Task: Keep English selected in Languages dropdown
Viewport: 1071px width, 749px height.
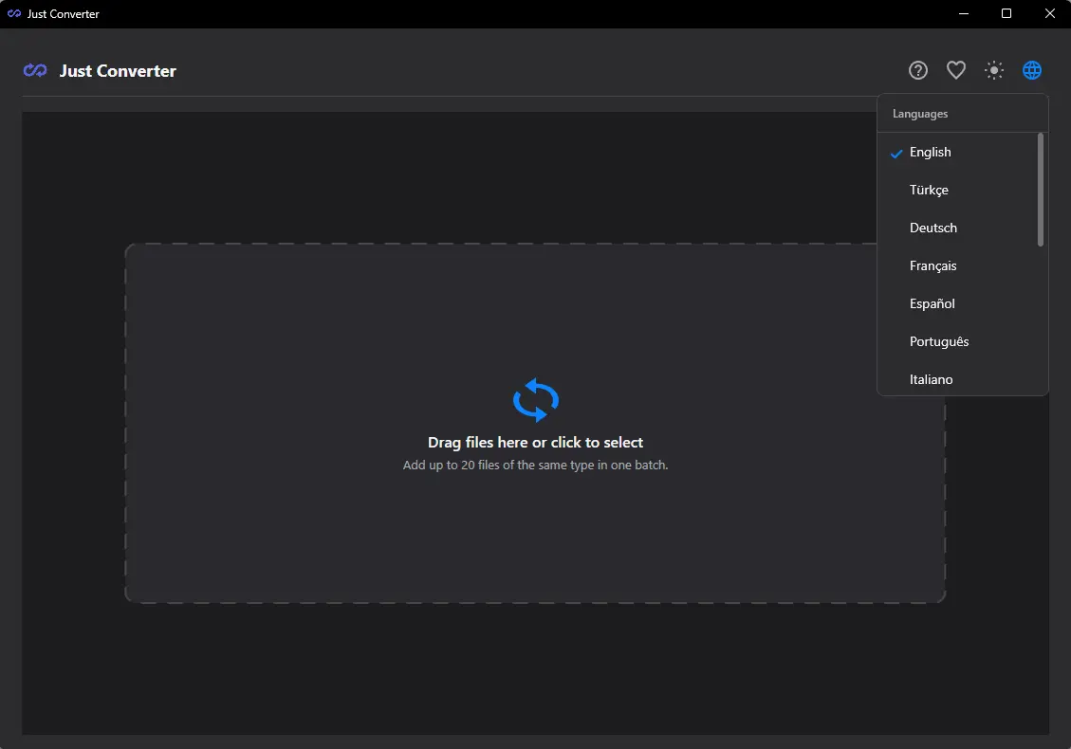Action: click(x=930, y=152)
